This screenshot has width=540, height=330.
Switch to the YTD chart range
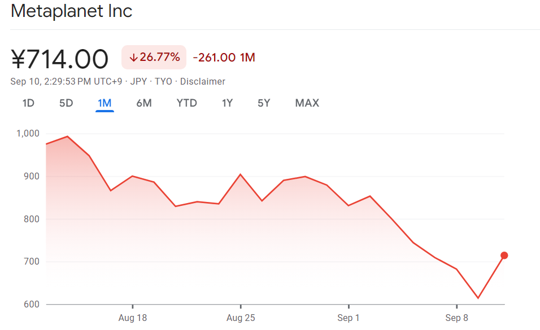click(x=186, y=103)
